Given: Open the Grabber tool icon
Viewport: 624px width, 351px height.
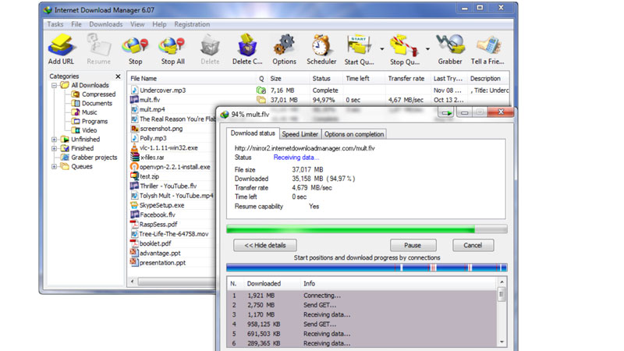Looking at the screenshot, I should (x=450, y=50).
